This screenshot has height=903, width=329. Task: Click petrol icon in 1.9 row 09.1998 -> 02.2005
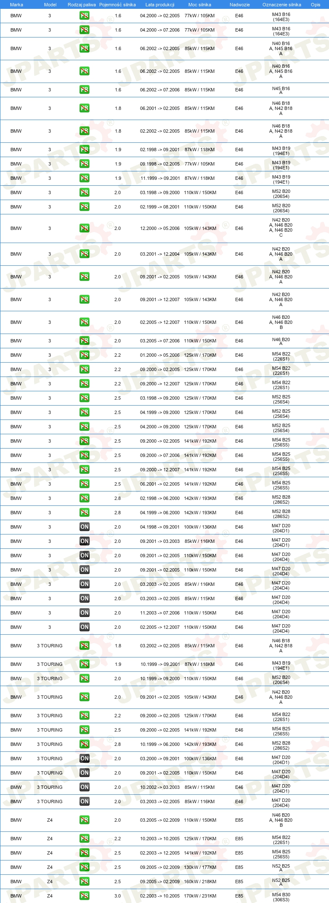click(84, 164)
